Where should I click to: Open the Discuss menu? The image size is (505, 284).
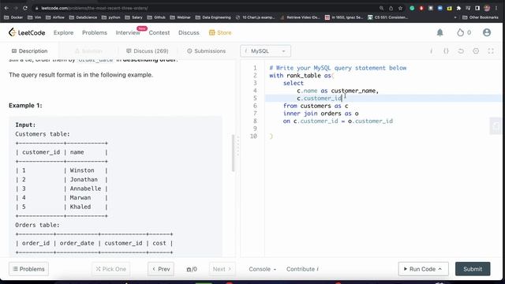[189, 32]
